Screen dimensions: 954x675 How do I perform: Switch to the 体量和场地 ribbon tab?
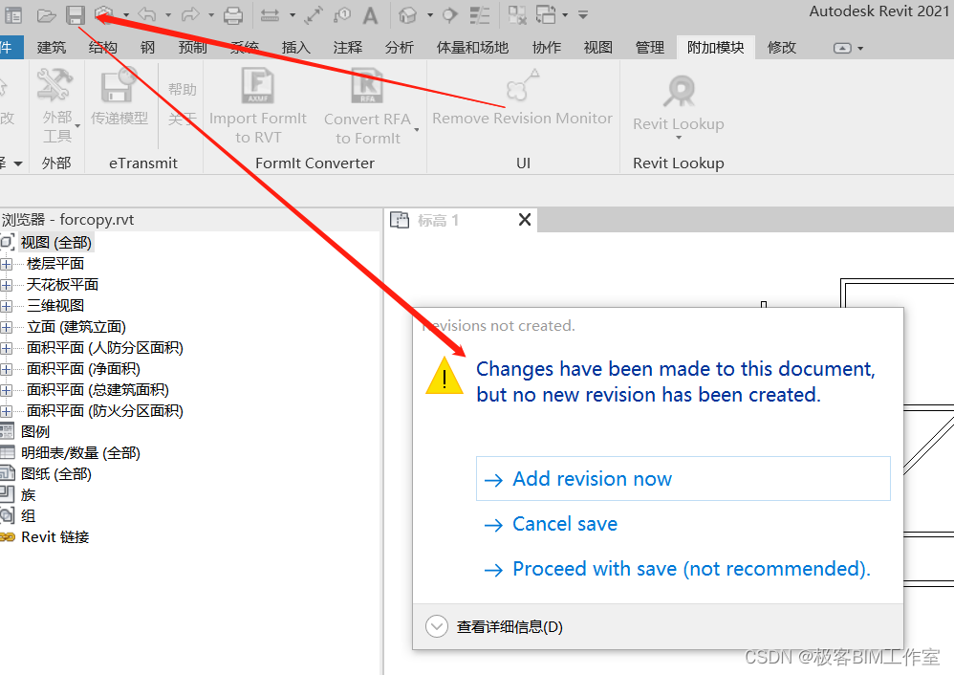[472, 48]
